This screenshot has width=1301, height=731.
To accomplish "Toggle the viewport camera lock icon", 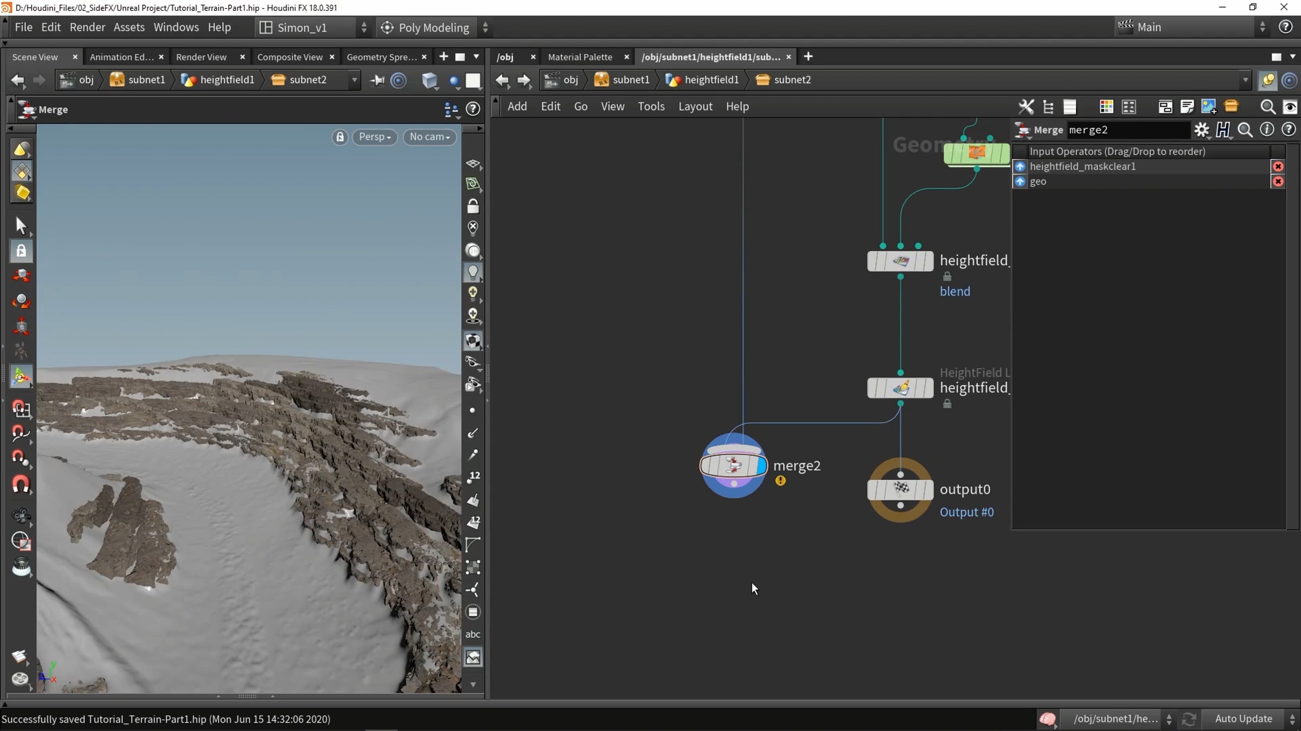I will point(340,137).
